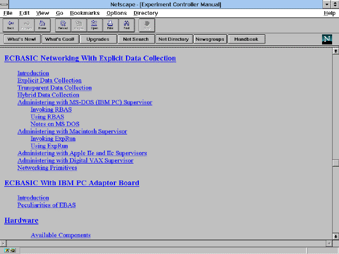Reload the page with Reload icon
Screen dimensions: 339x254
tap(63, 25)
